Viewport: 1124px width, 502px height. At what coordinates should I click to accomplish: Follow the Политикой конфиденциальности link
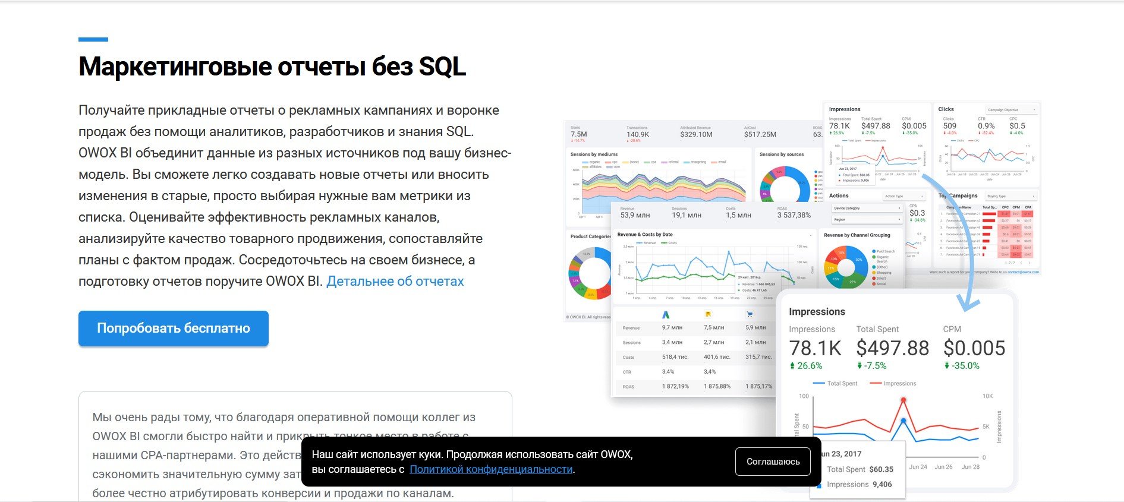[491, 469]
